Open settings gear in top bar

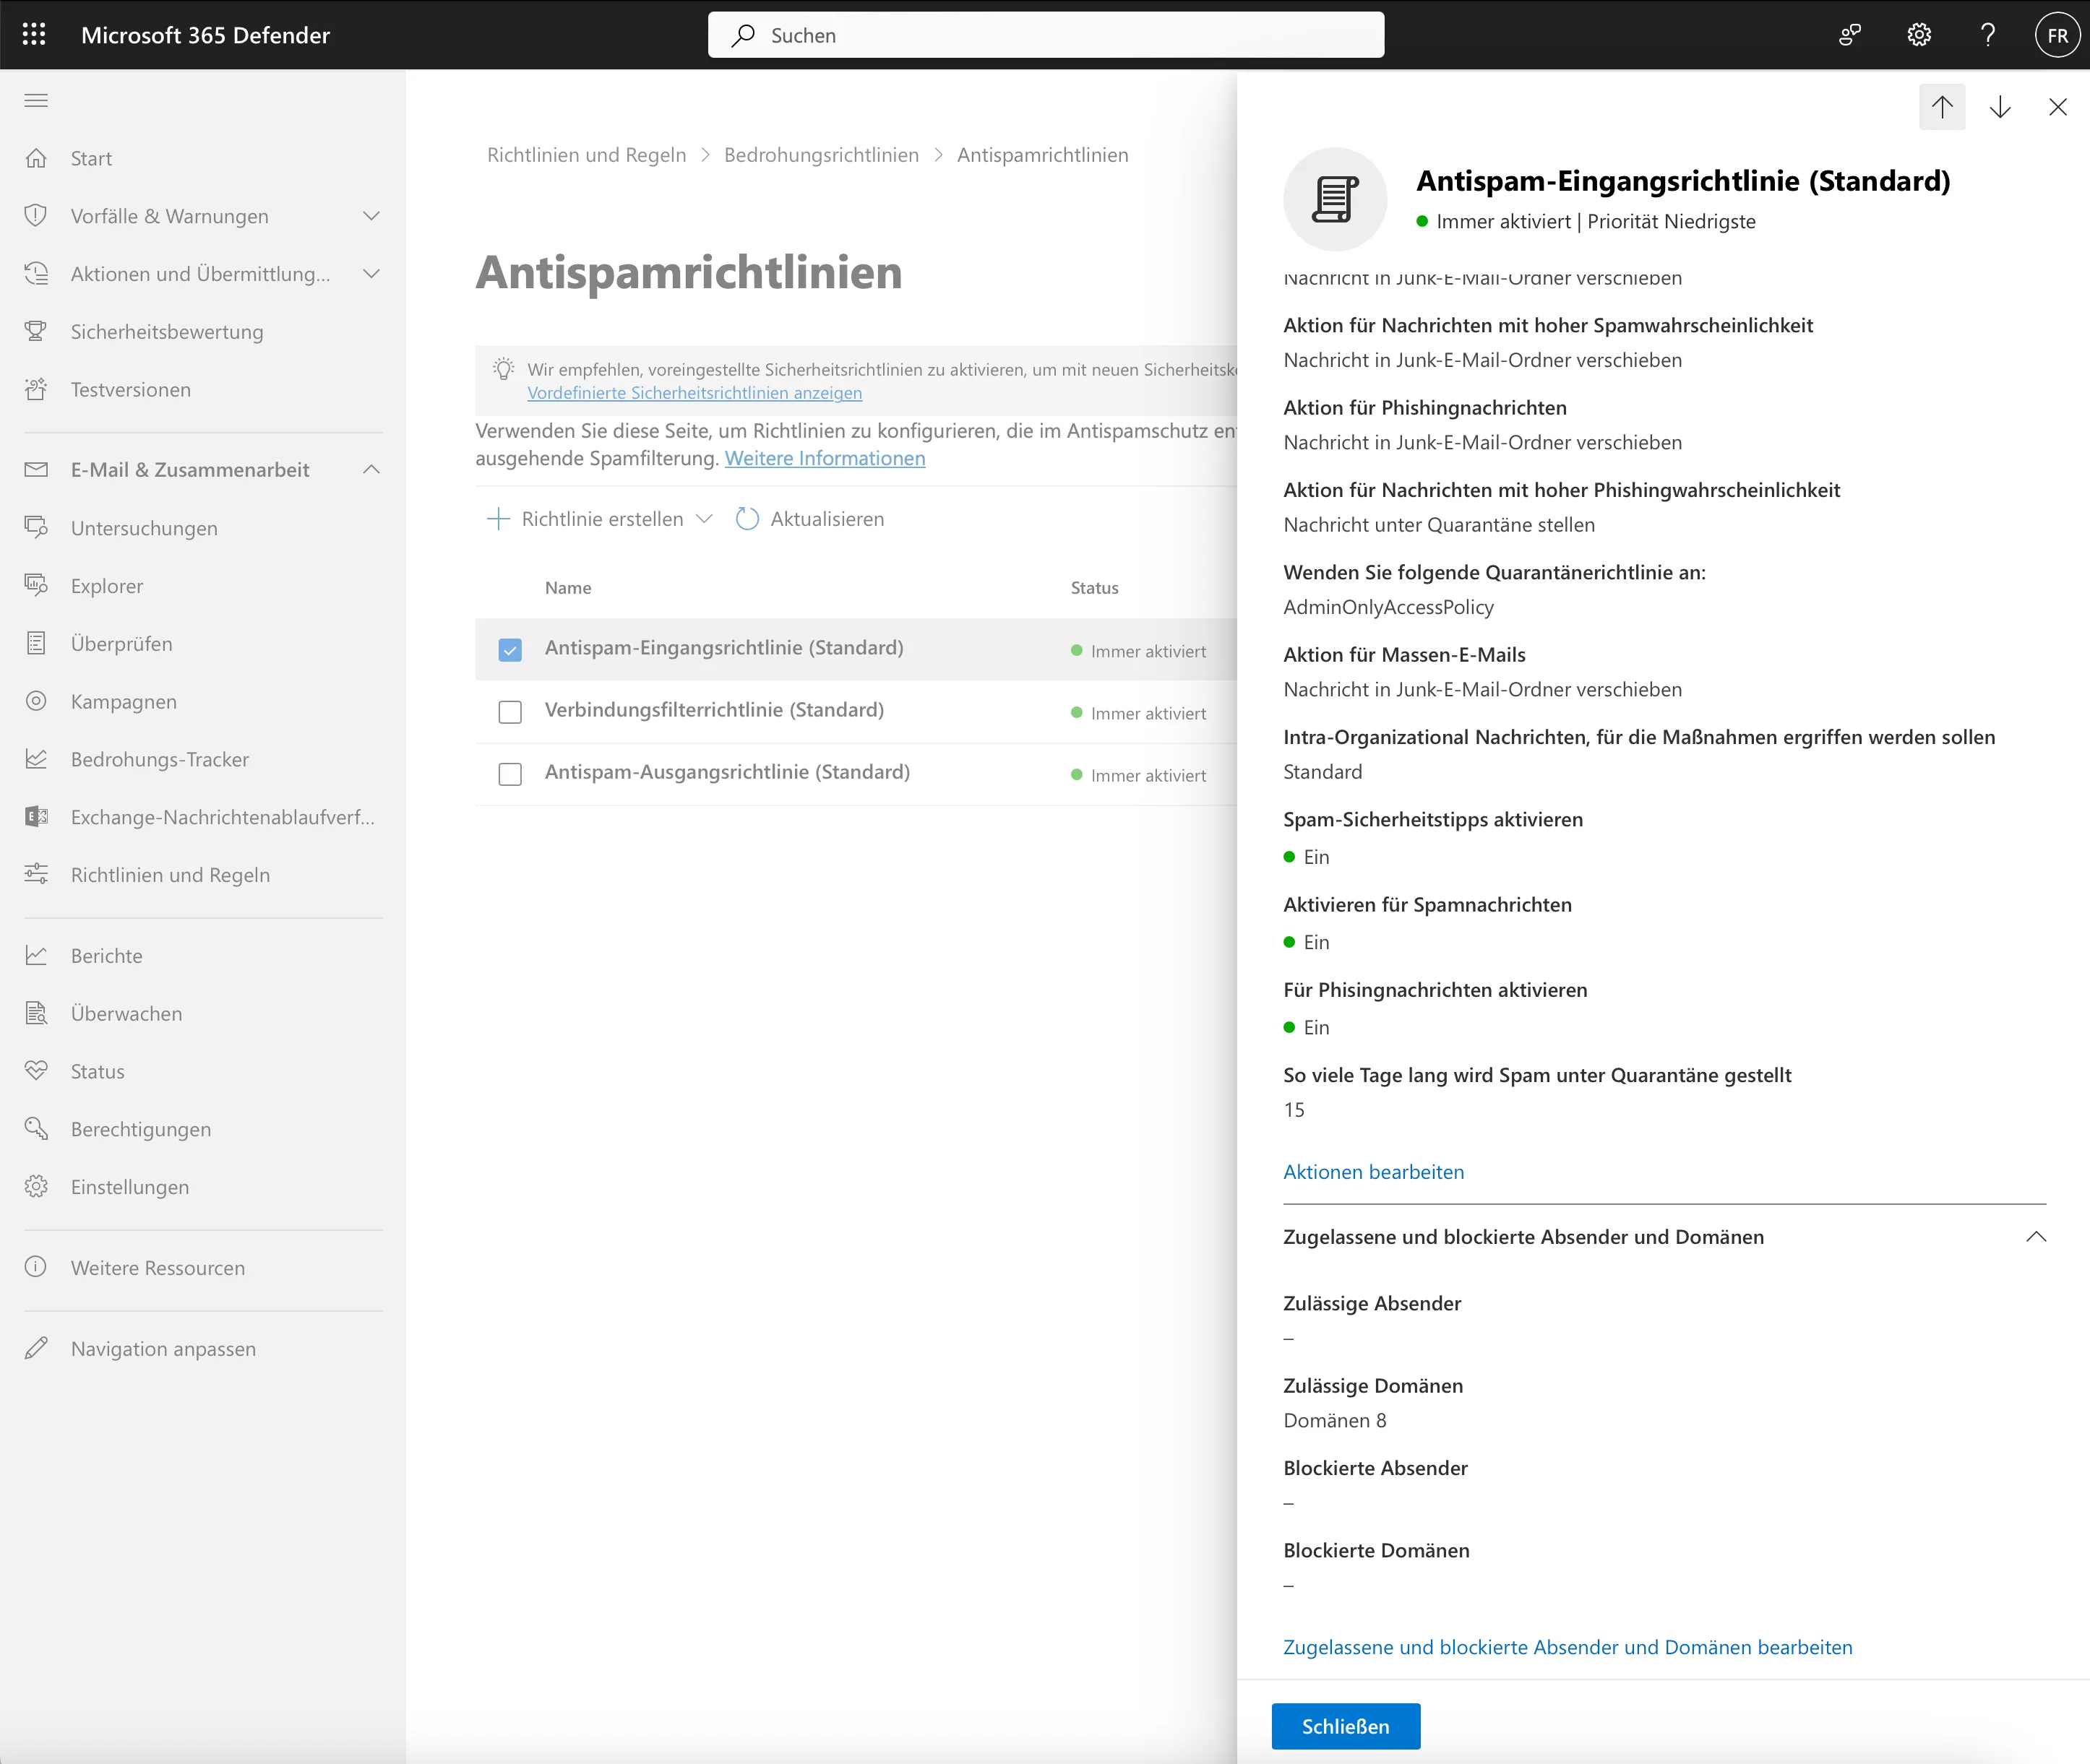[x=1919, y=35]
